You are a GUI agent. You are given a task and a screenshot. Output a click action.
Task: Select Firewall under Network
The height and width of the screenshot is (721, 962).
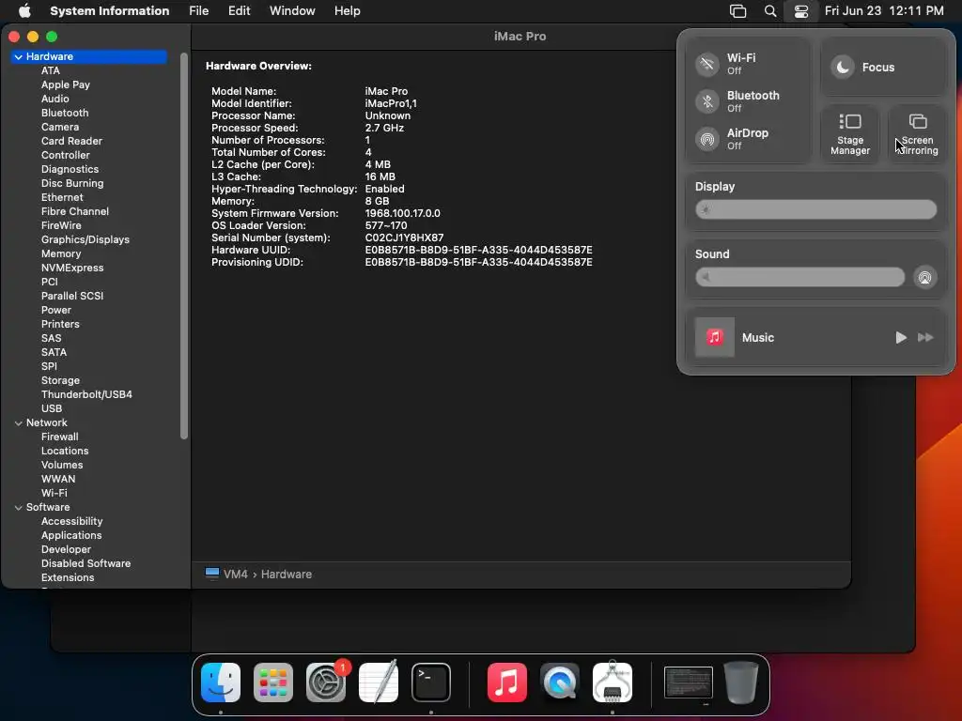pos(59,437)
